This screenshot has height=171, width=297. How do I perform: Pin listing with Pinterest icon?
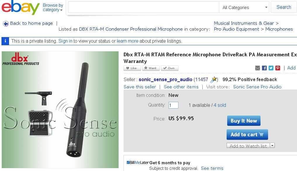278,68
